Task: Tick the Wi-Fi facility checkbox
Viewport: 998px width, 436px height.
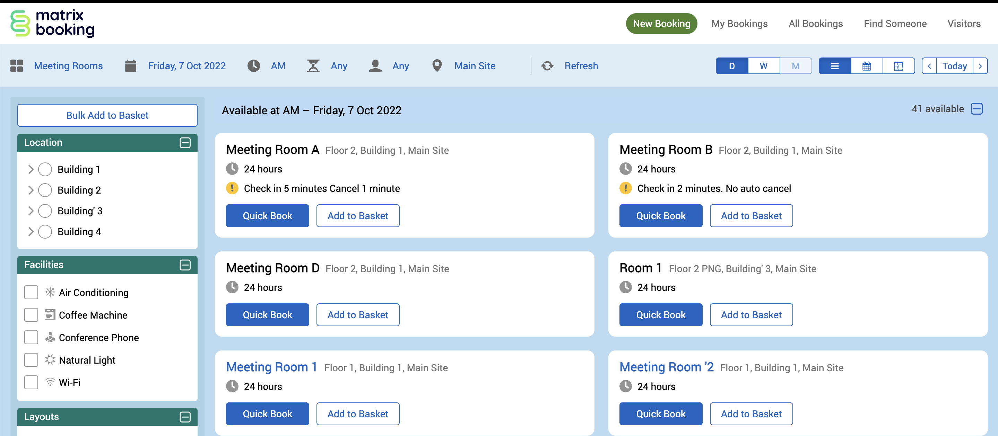Action: (31, 382)
